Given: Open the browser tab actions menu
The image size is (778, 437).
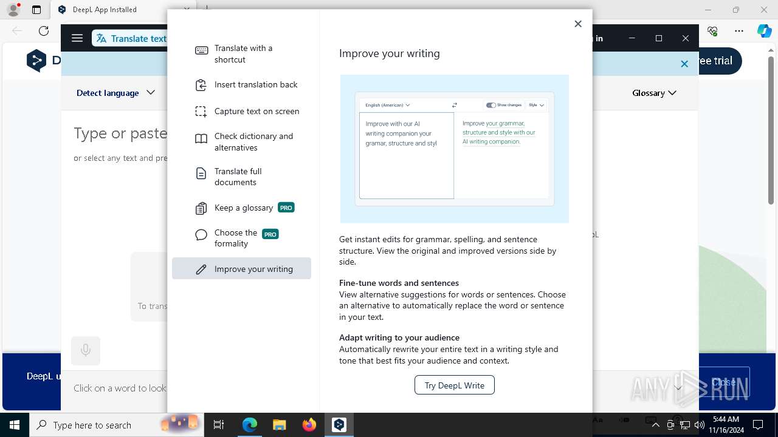Looking at the screenshot, I should point(36,10).
